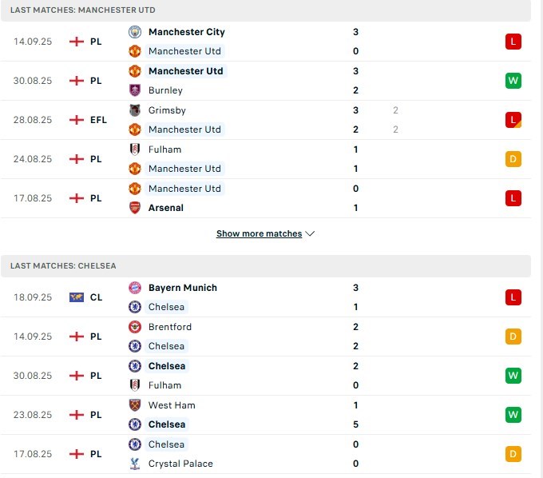Open the Grimsby vs Manchester Utd EFL match
Image resolution: width=543 pixels, height=478 pixels.
(x=266, y=120)
